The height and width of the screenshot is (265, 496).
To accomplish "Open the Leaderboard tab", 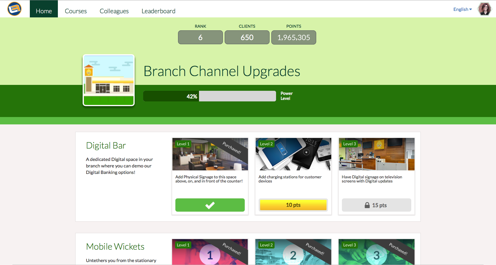I will point(159,11).
